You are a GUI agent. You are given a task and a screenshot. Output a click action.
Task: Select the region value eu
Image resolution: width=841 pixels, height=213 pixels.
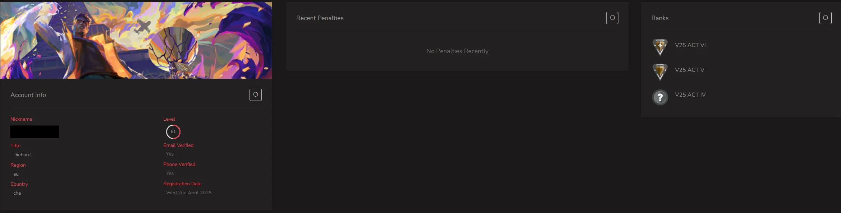click(16, 174)
